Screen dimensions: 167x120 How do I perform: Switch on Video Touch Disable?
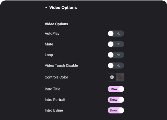tap(116, 65)
